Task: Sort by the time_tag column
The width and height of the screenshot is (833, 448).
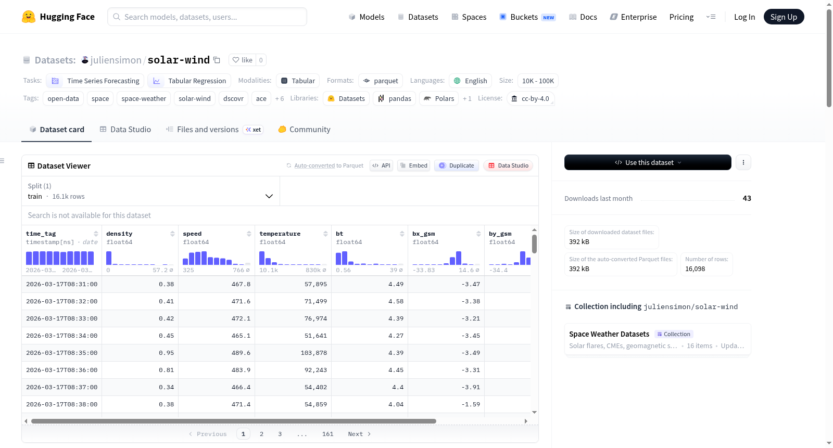Action: pyautogui.click(x=96, y=234)
